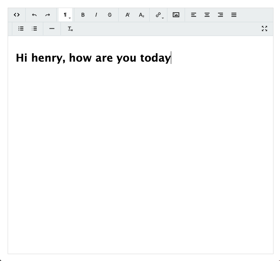Open the HTML source code view
280x261 pixels.
click(x=16, y=15)
